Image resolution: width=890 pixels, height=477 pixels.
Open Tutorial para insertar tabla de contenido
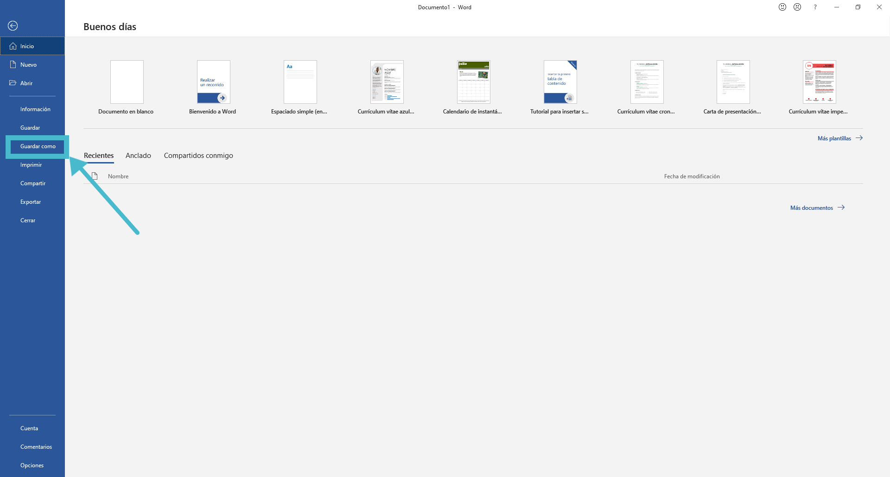560,88
